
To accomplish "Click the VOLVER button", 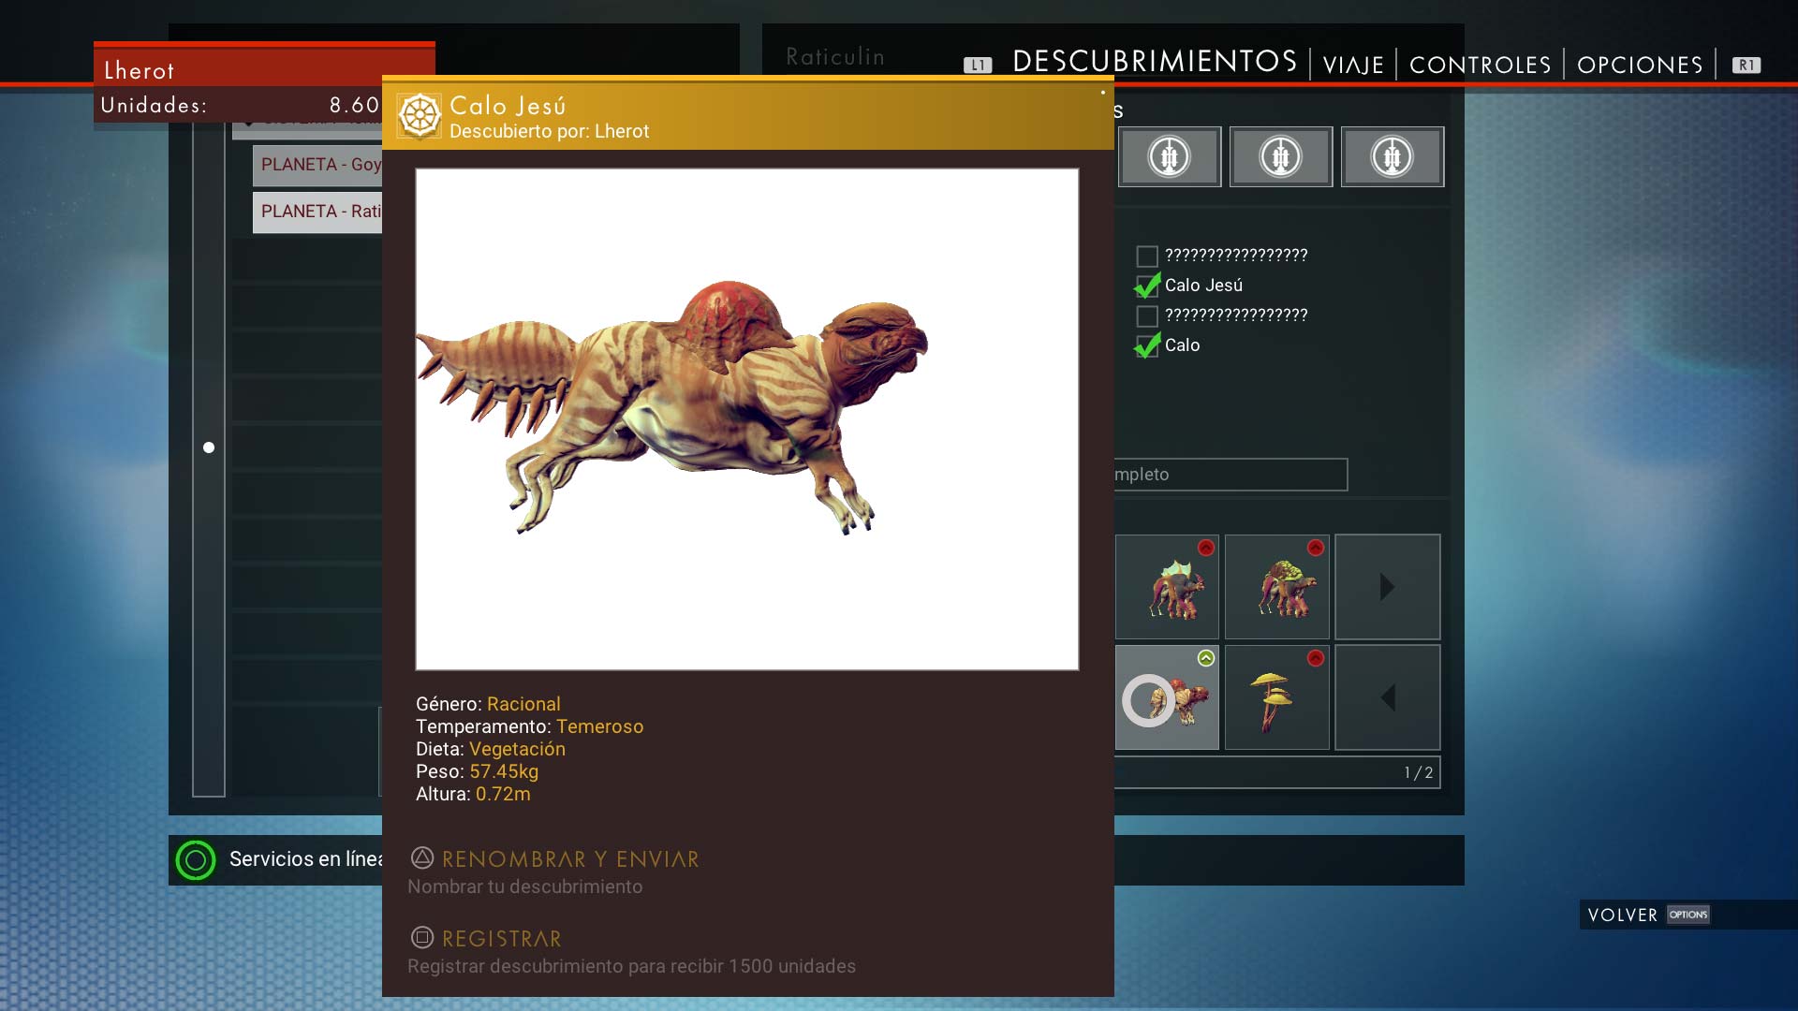I will (1623, 915).
